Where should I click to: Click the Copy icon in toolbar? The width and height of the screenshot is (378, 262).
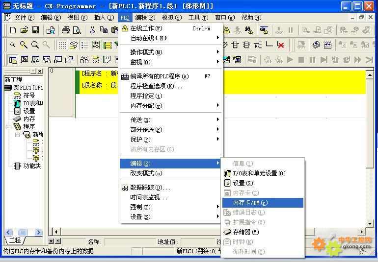(104, 30)
